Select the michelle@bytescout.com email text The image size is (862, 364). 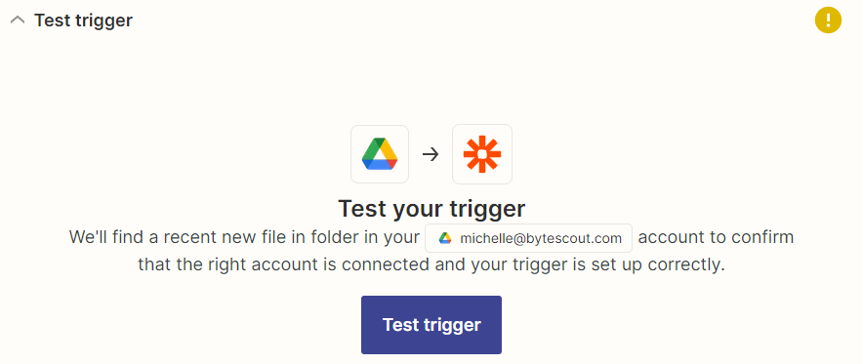[541, 238]
